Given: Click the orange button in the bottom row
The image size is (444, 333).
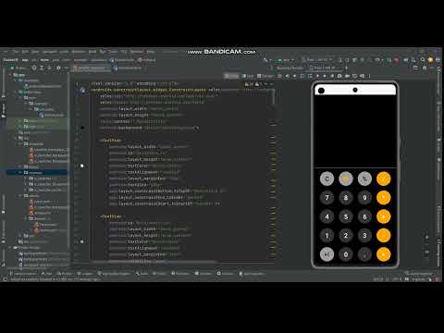Looking at the screenshot, I should pyautogui.click(x=384, y=254).
